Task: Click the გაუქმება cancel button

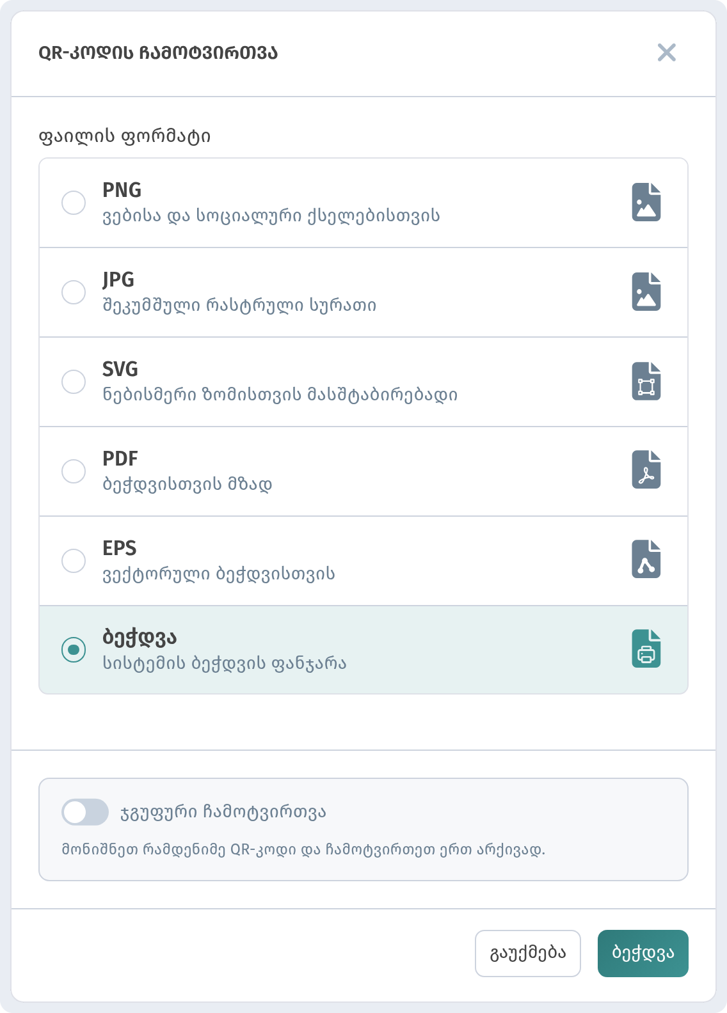Action: click(528, 954)
